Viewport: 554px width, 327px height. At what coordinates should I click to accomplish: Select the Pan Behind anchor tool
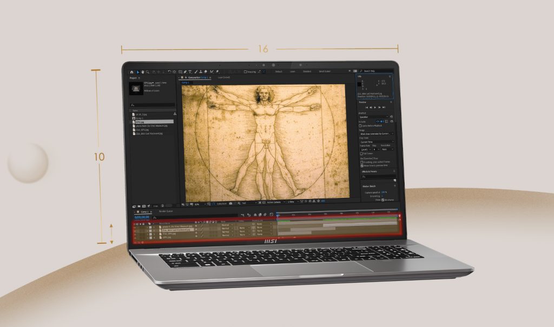pyautogui.click(x=174, y=72)
